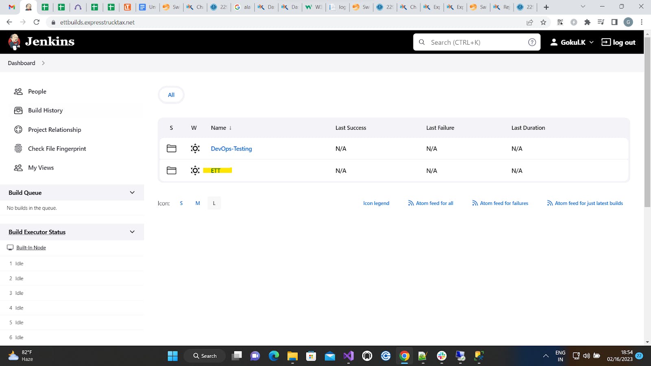Image resolution: width=651 pixels, height=366 pixels.
Task: Open the Icon legend link
Action: [x=376, y=203]
